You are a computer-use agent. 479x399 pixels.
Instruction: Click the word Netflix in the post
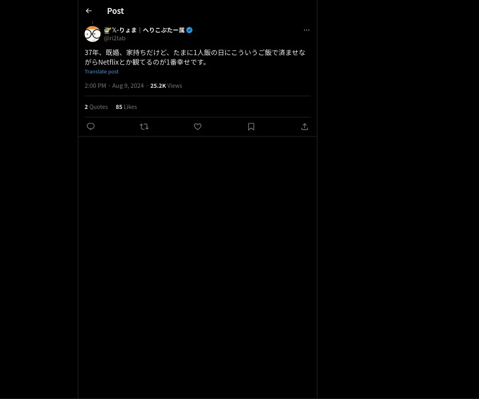pyautogui.click(x=109, y=62)
